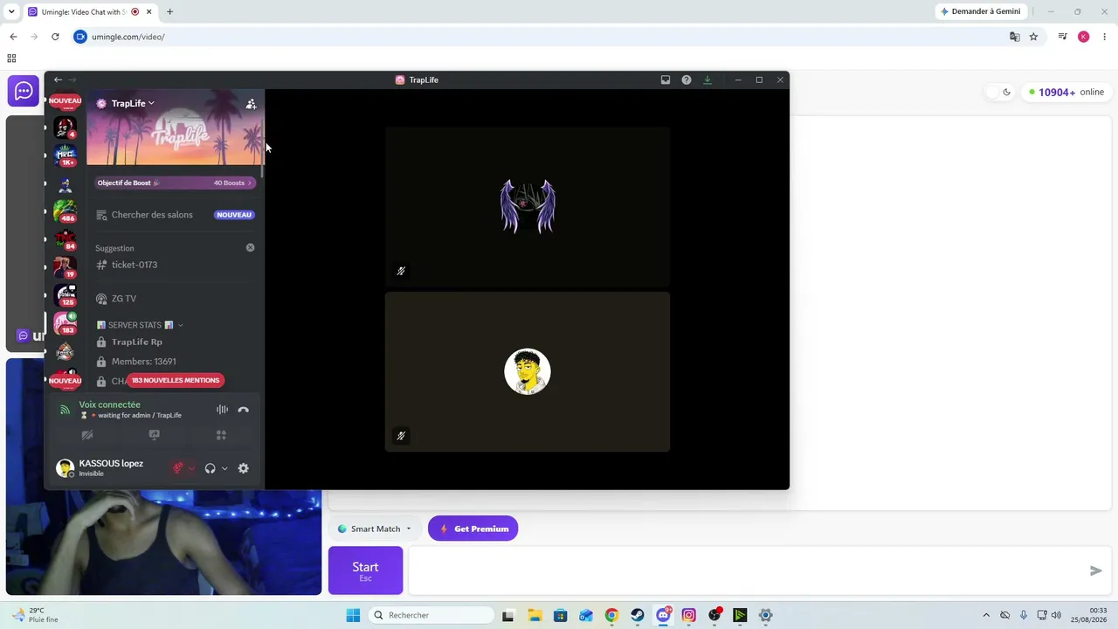Open Discord user settings gear
The height and width of the screenshot is (629, 1118).
pyautogui.click(x=243, y=468)
